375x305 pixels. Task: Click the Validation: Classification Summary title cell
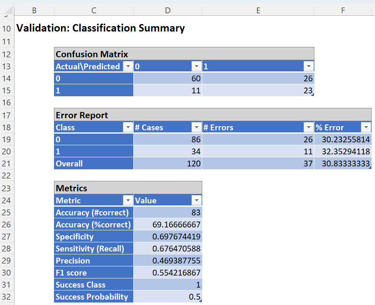pyautogui.click(x=100, y=29)
